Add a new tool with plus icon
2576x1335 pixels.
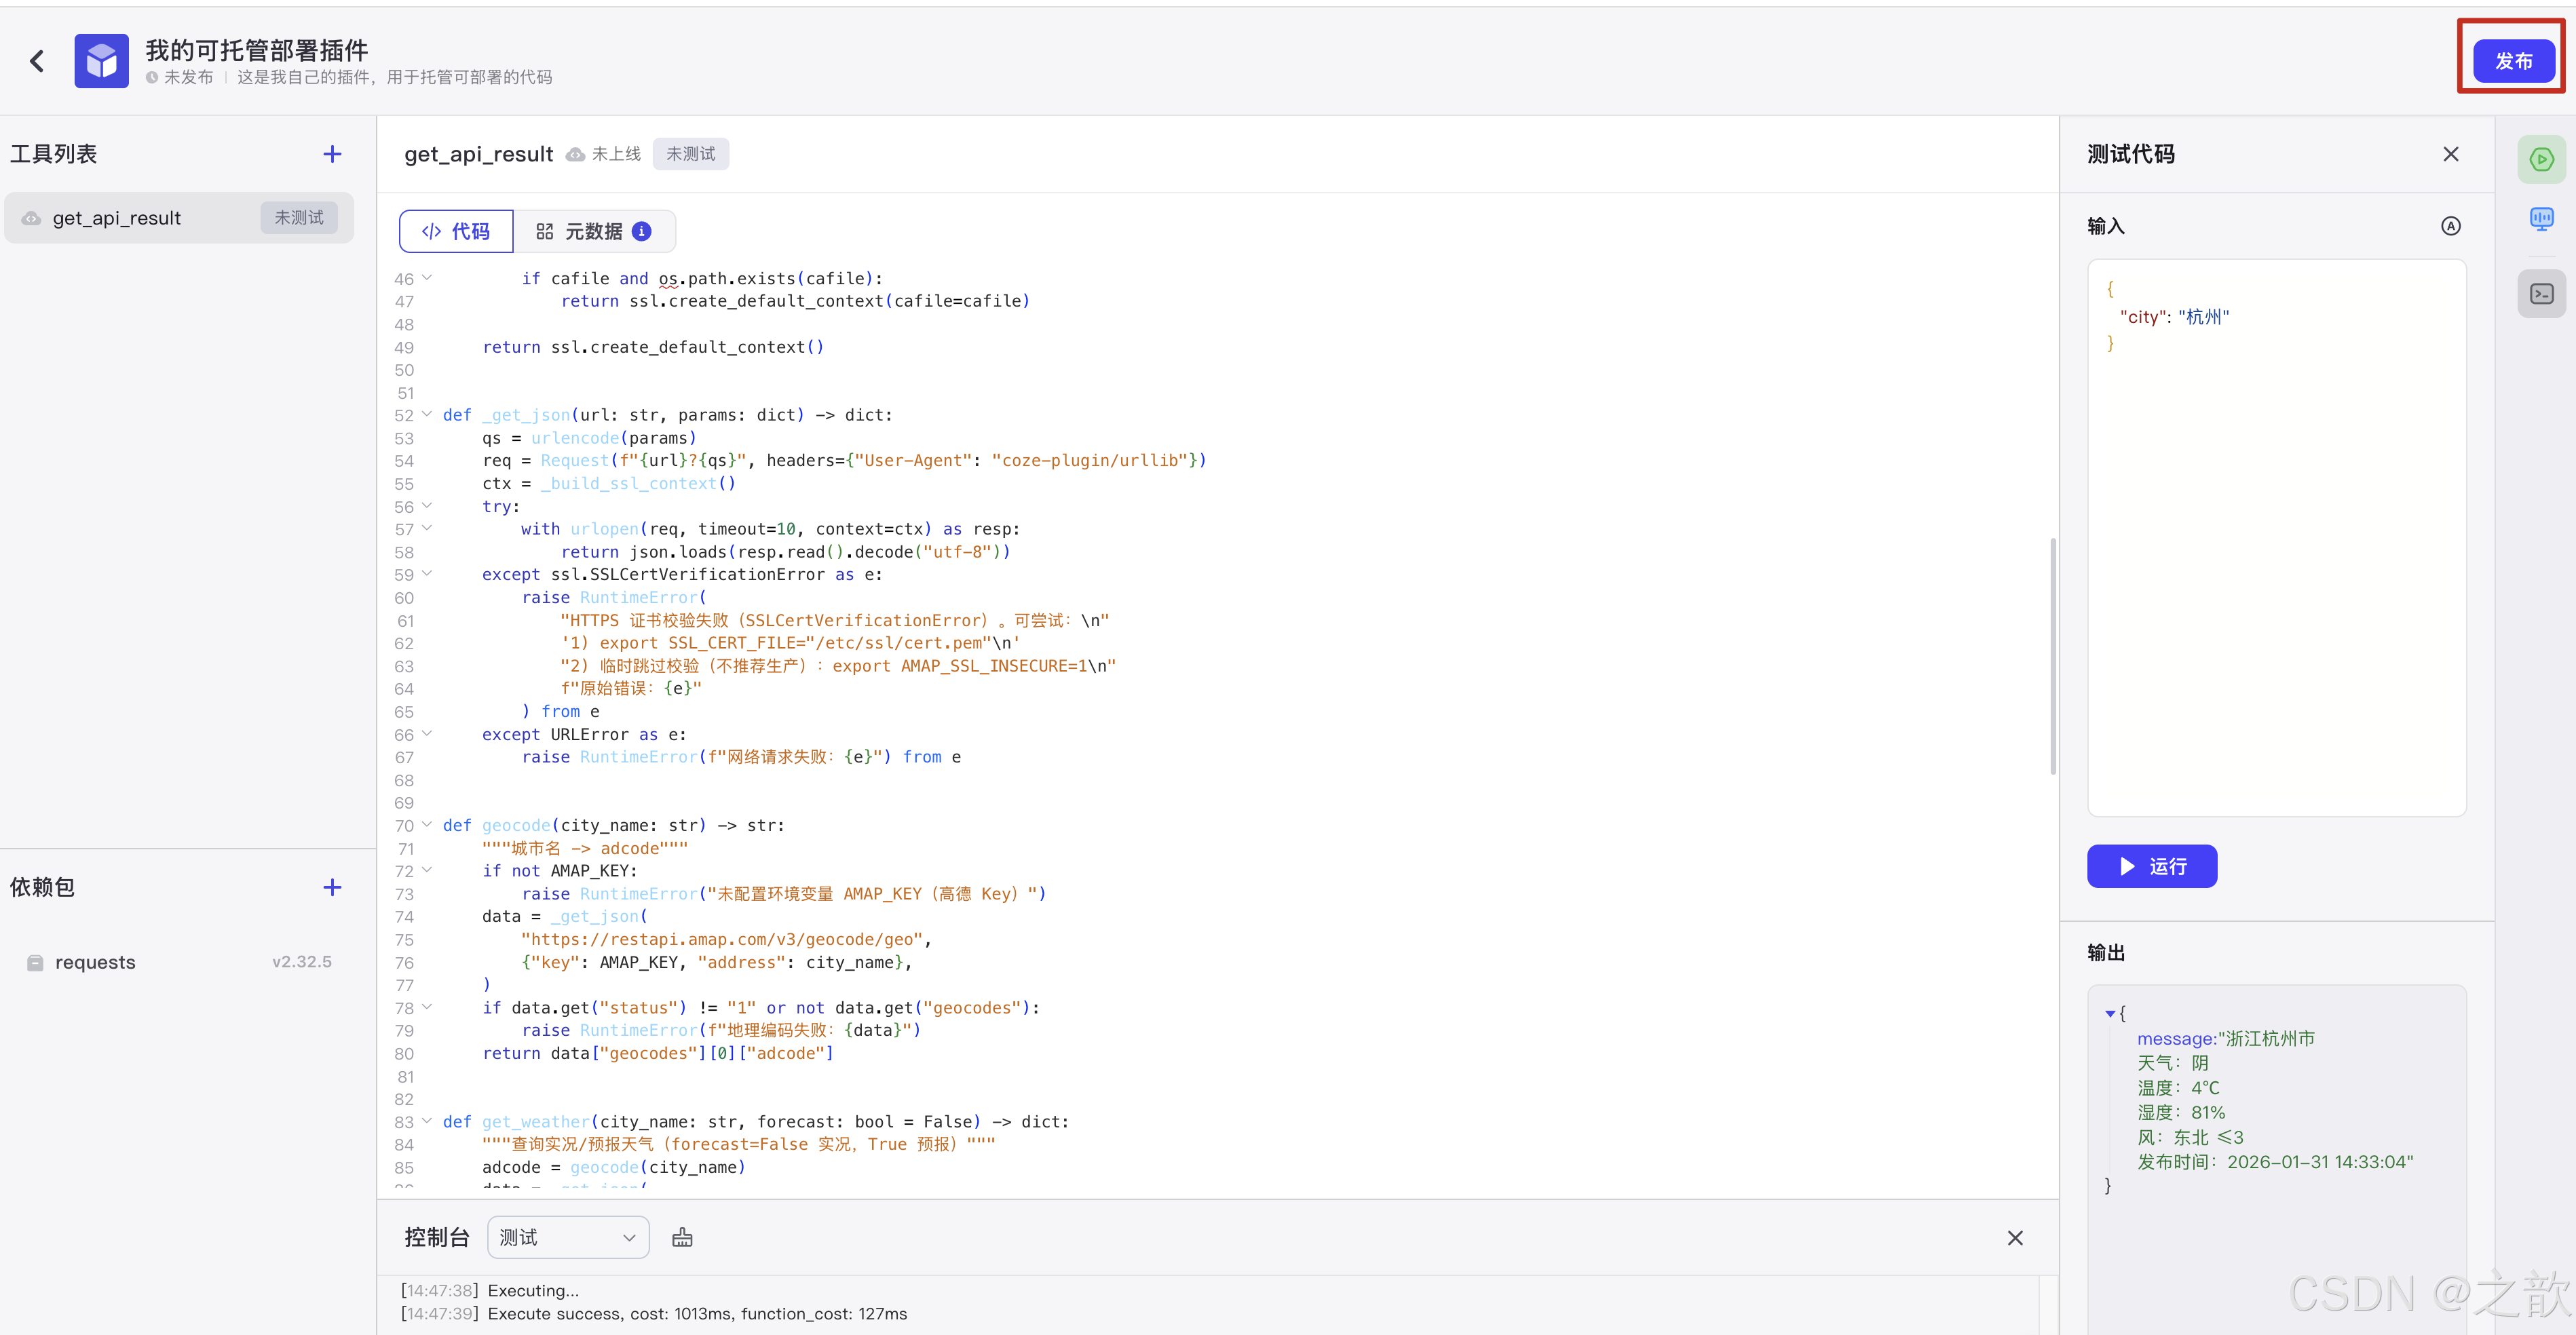332,154
